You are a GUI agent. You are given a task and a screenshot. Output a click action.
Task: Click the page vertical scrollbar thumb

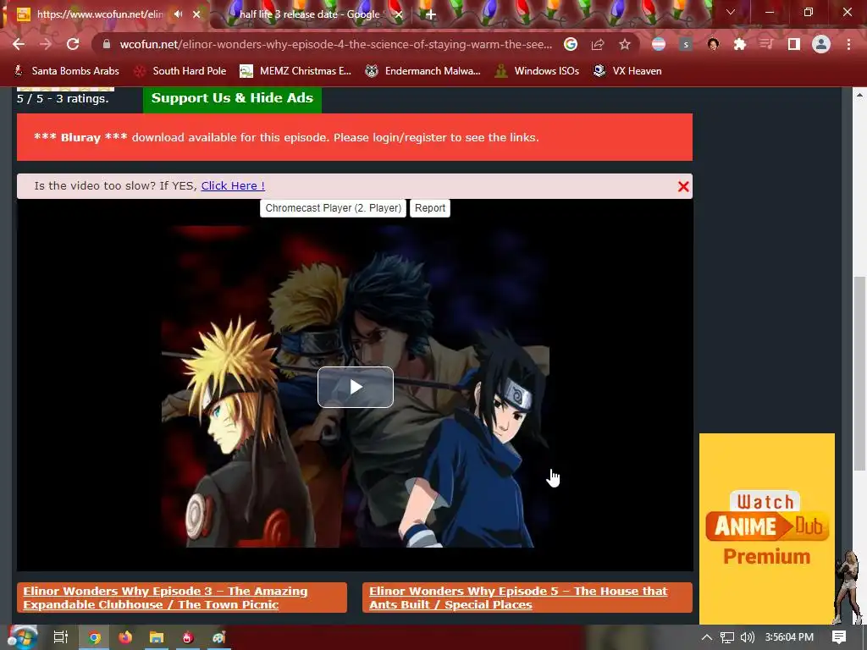pyautogui.click(x=859, y=373)
